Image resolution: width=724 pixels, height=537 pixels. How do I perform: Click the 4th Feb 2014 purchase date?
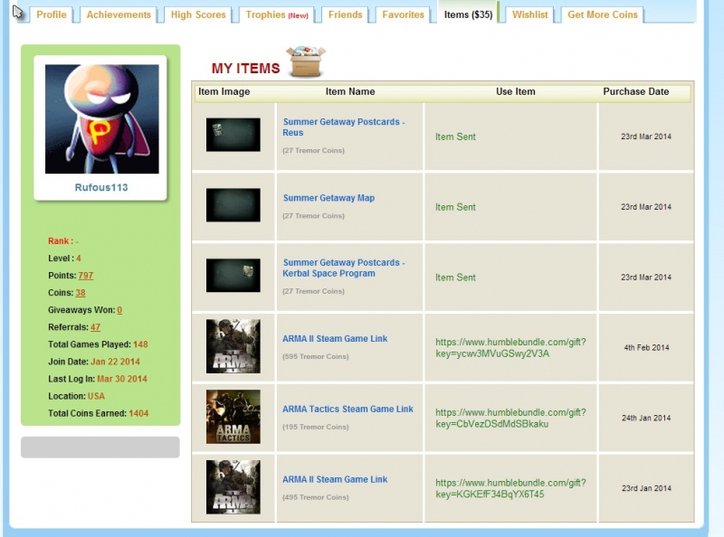[x=646, y=347]
